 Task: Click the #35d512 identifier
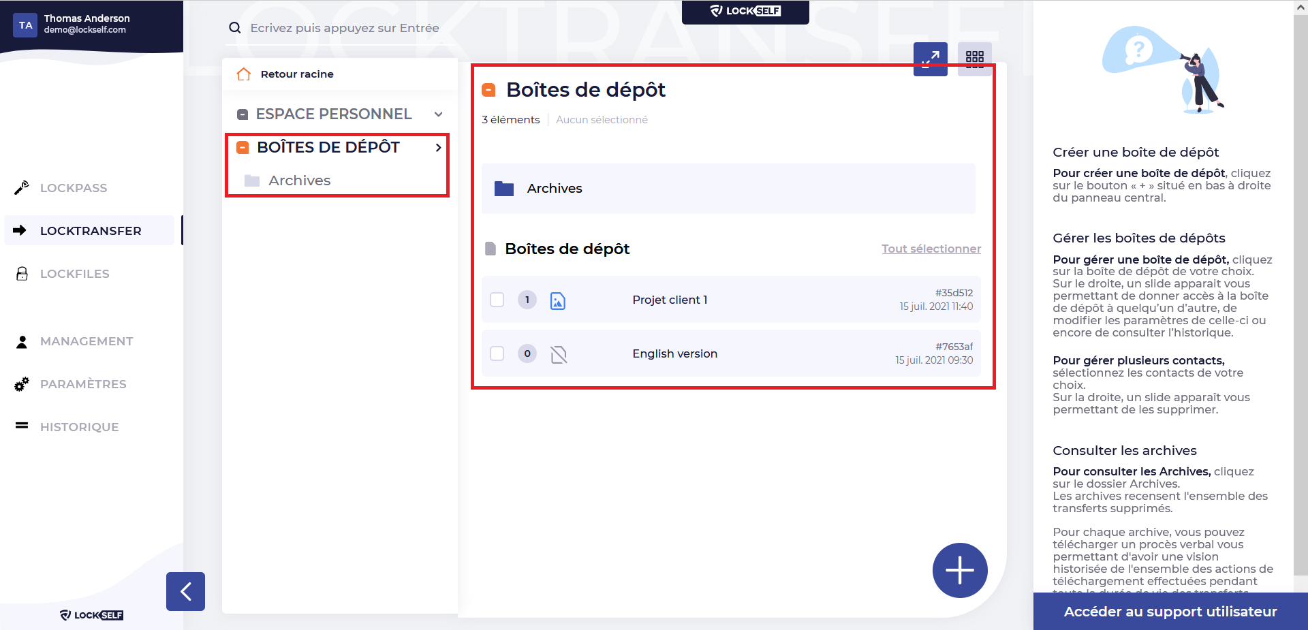954,293
